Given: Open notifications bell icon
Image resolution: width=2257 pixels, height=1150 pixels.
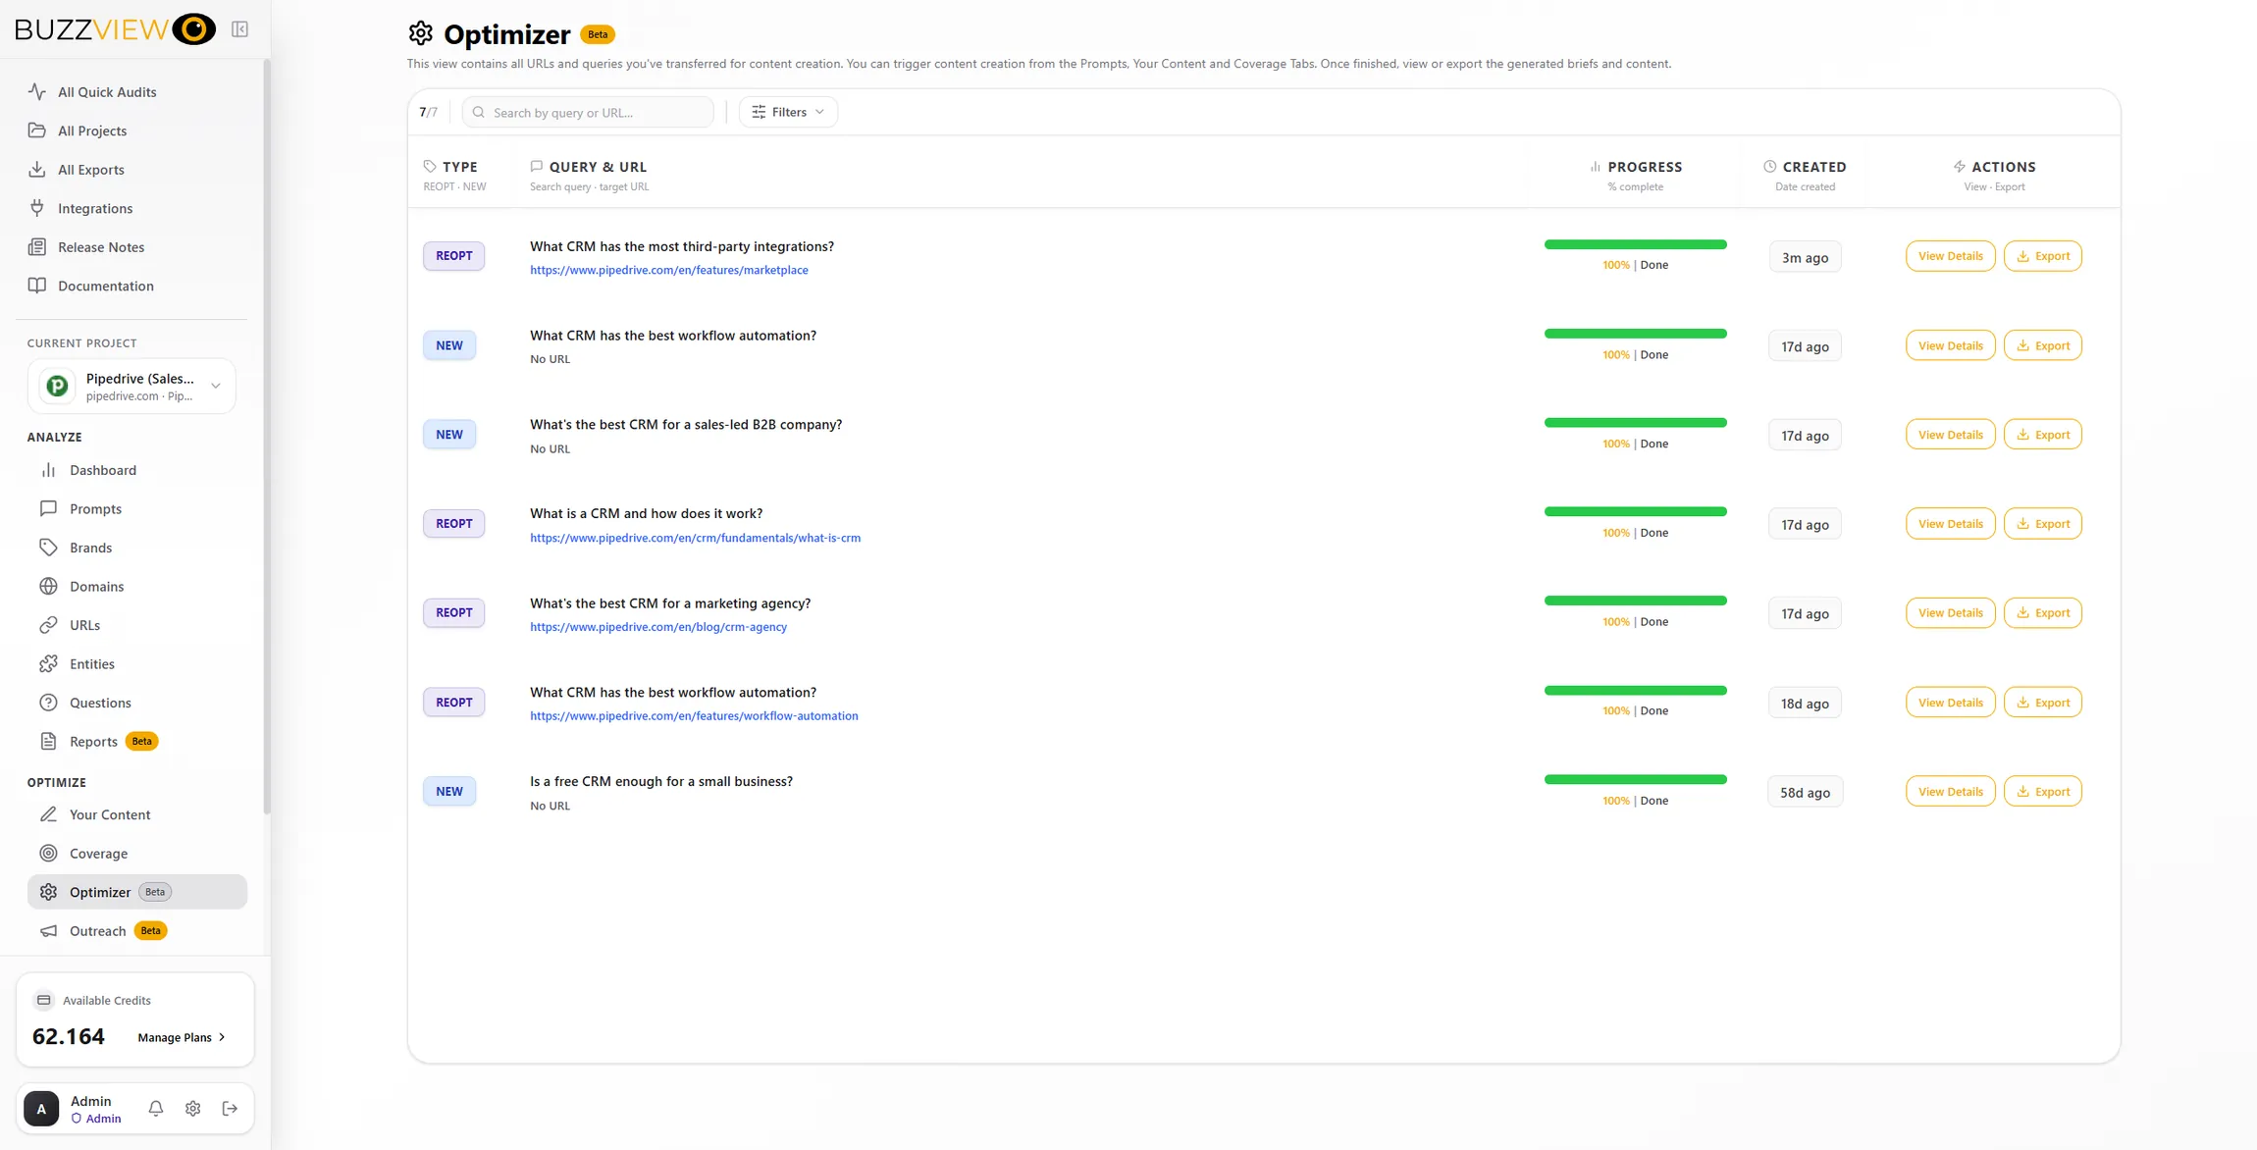Looking at the screenshot, I should pyautogui.click(x=155, y=1108).
